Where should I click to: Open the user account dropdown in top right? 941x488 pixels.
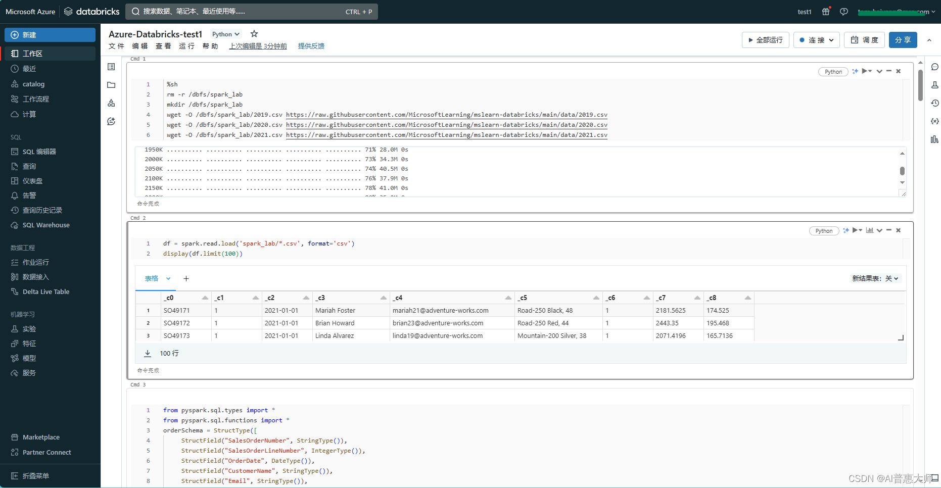pos(897,12)
